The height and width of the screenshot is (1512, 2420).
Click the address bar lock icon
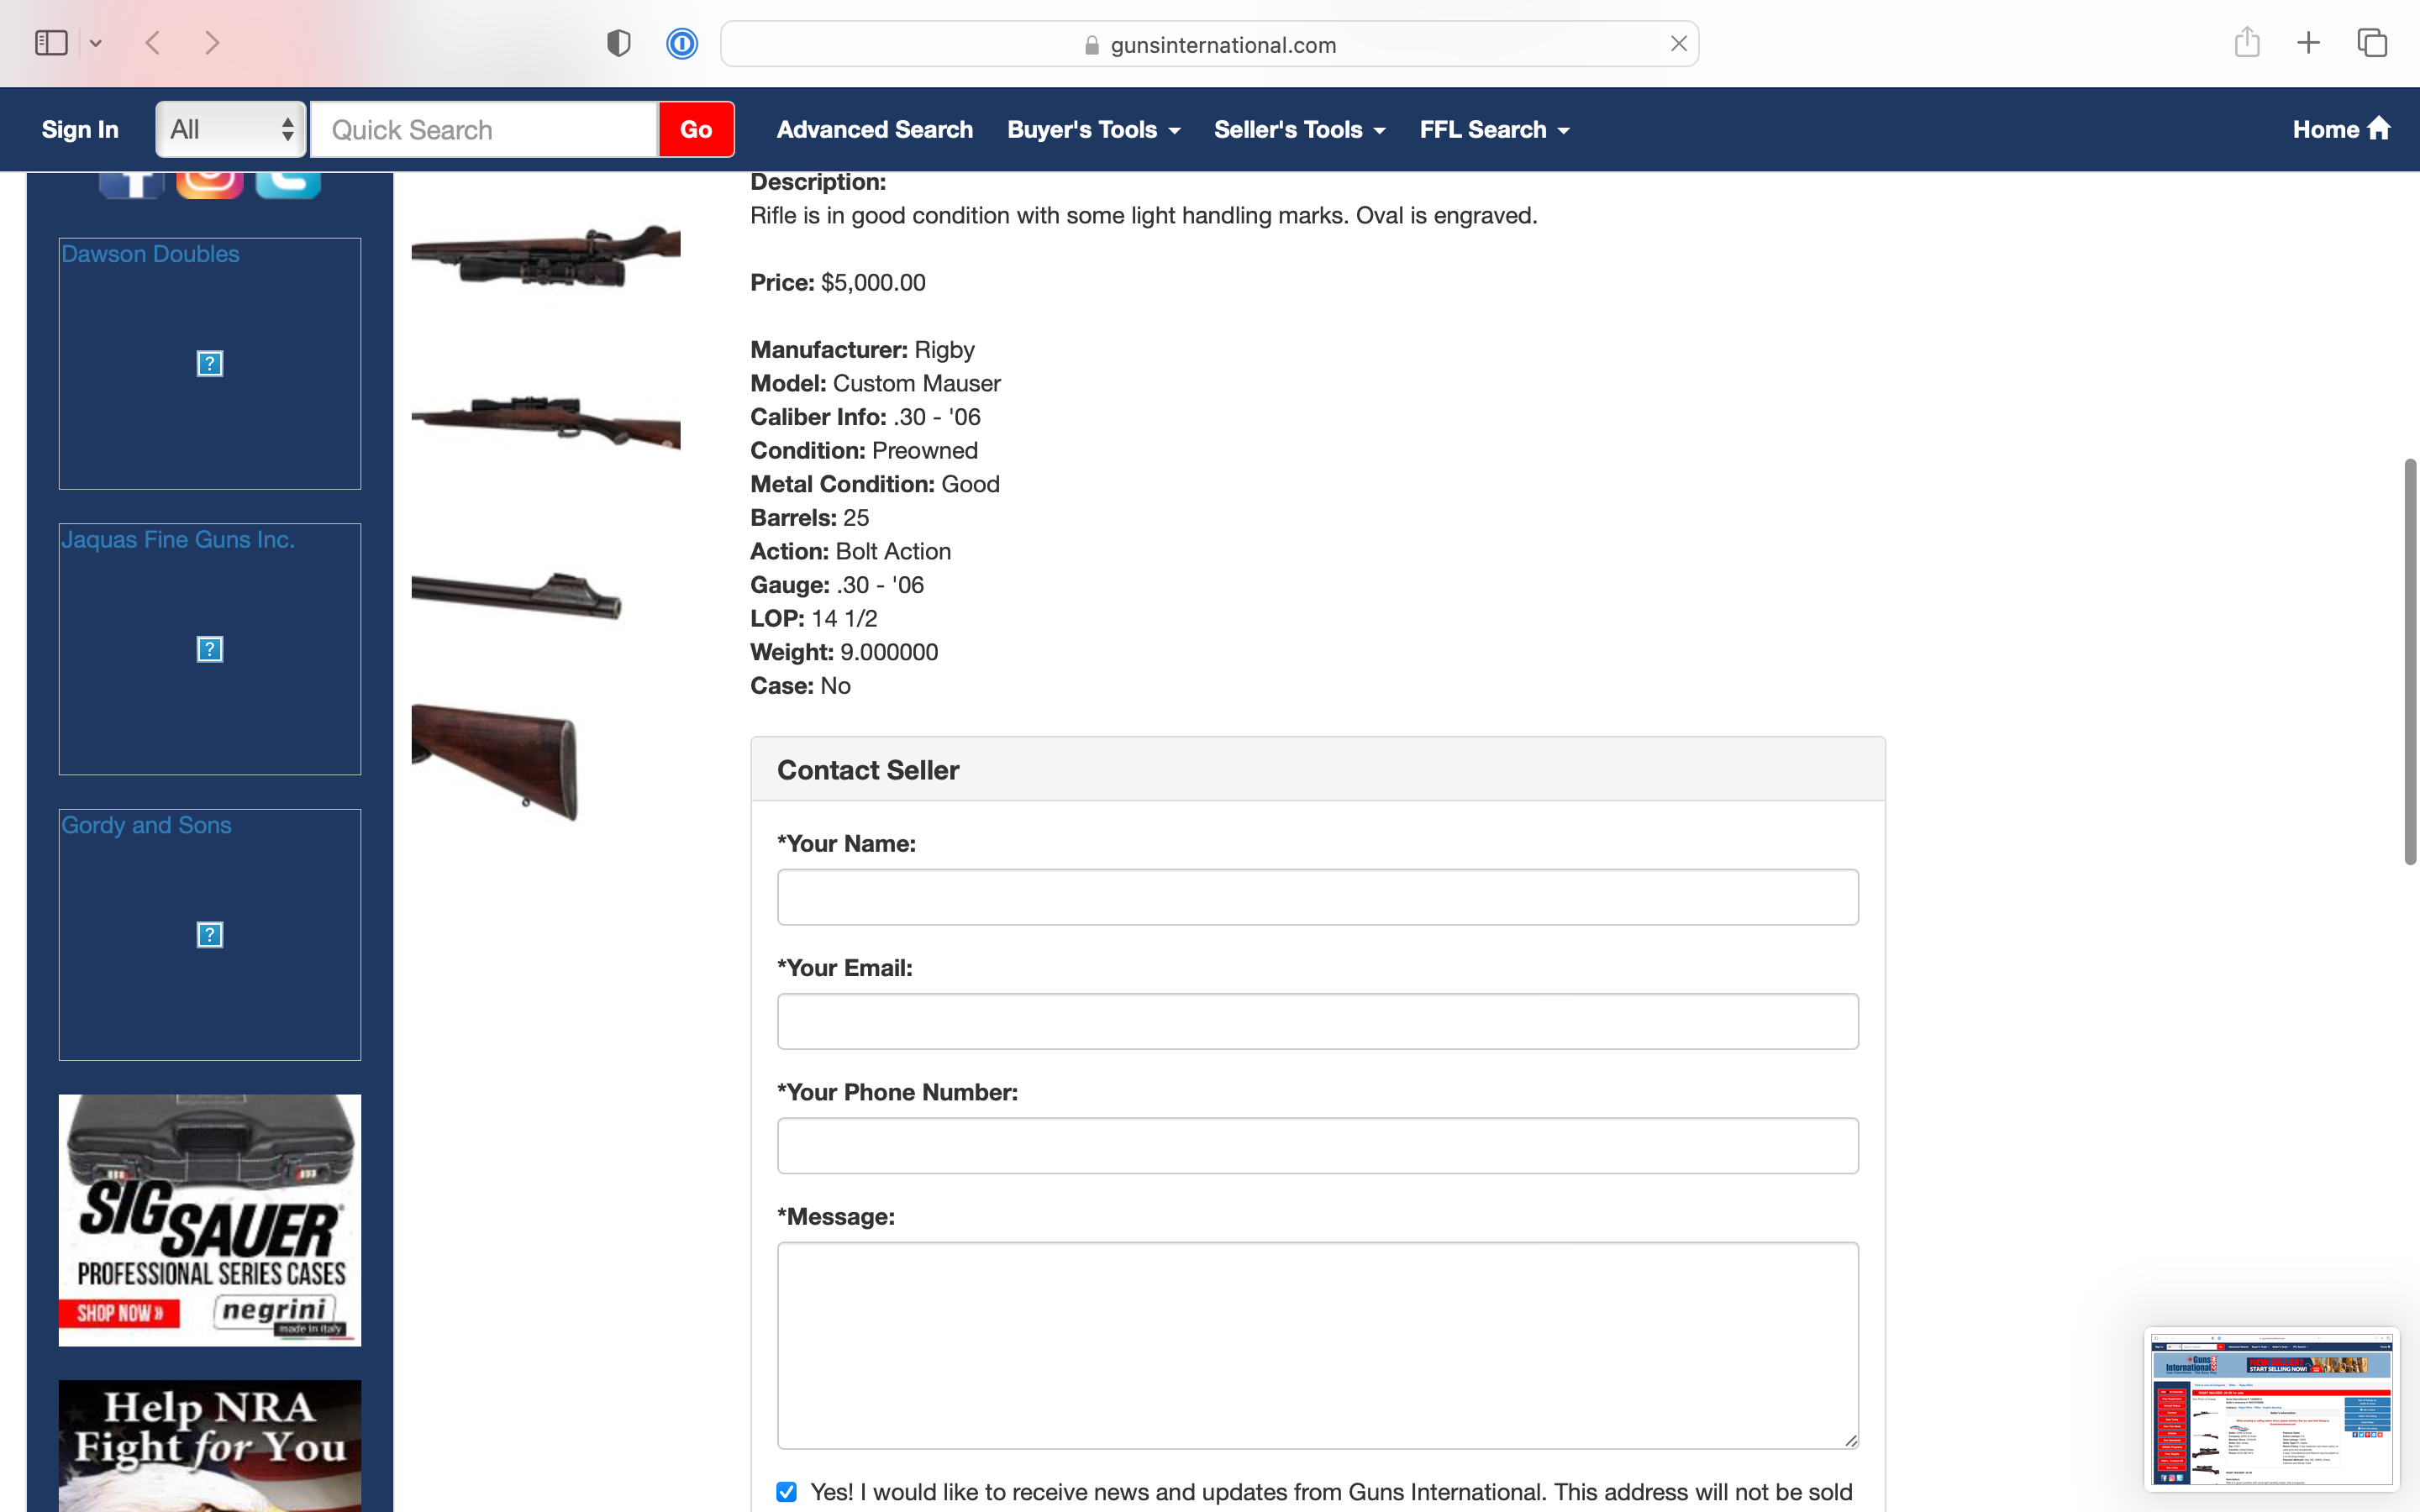coord(1092,45)
